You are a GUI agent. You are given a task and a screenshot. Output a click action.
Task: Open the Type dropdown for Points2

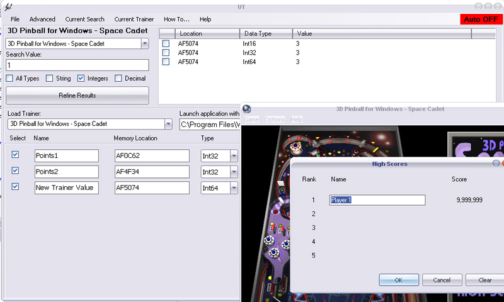[x=234, y=172]
